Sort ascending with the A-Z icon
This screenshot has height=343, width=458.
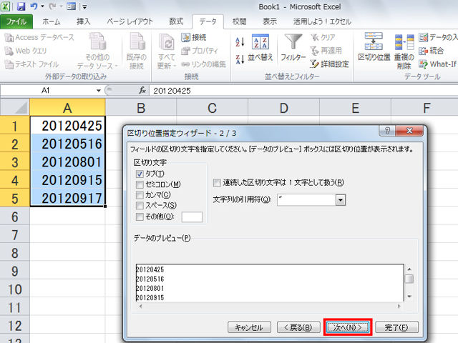(240, 42)
